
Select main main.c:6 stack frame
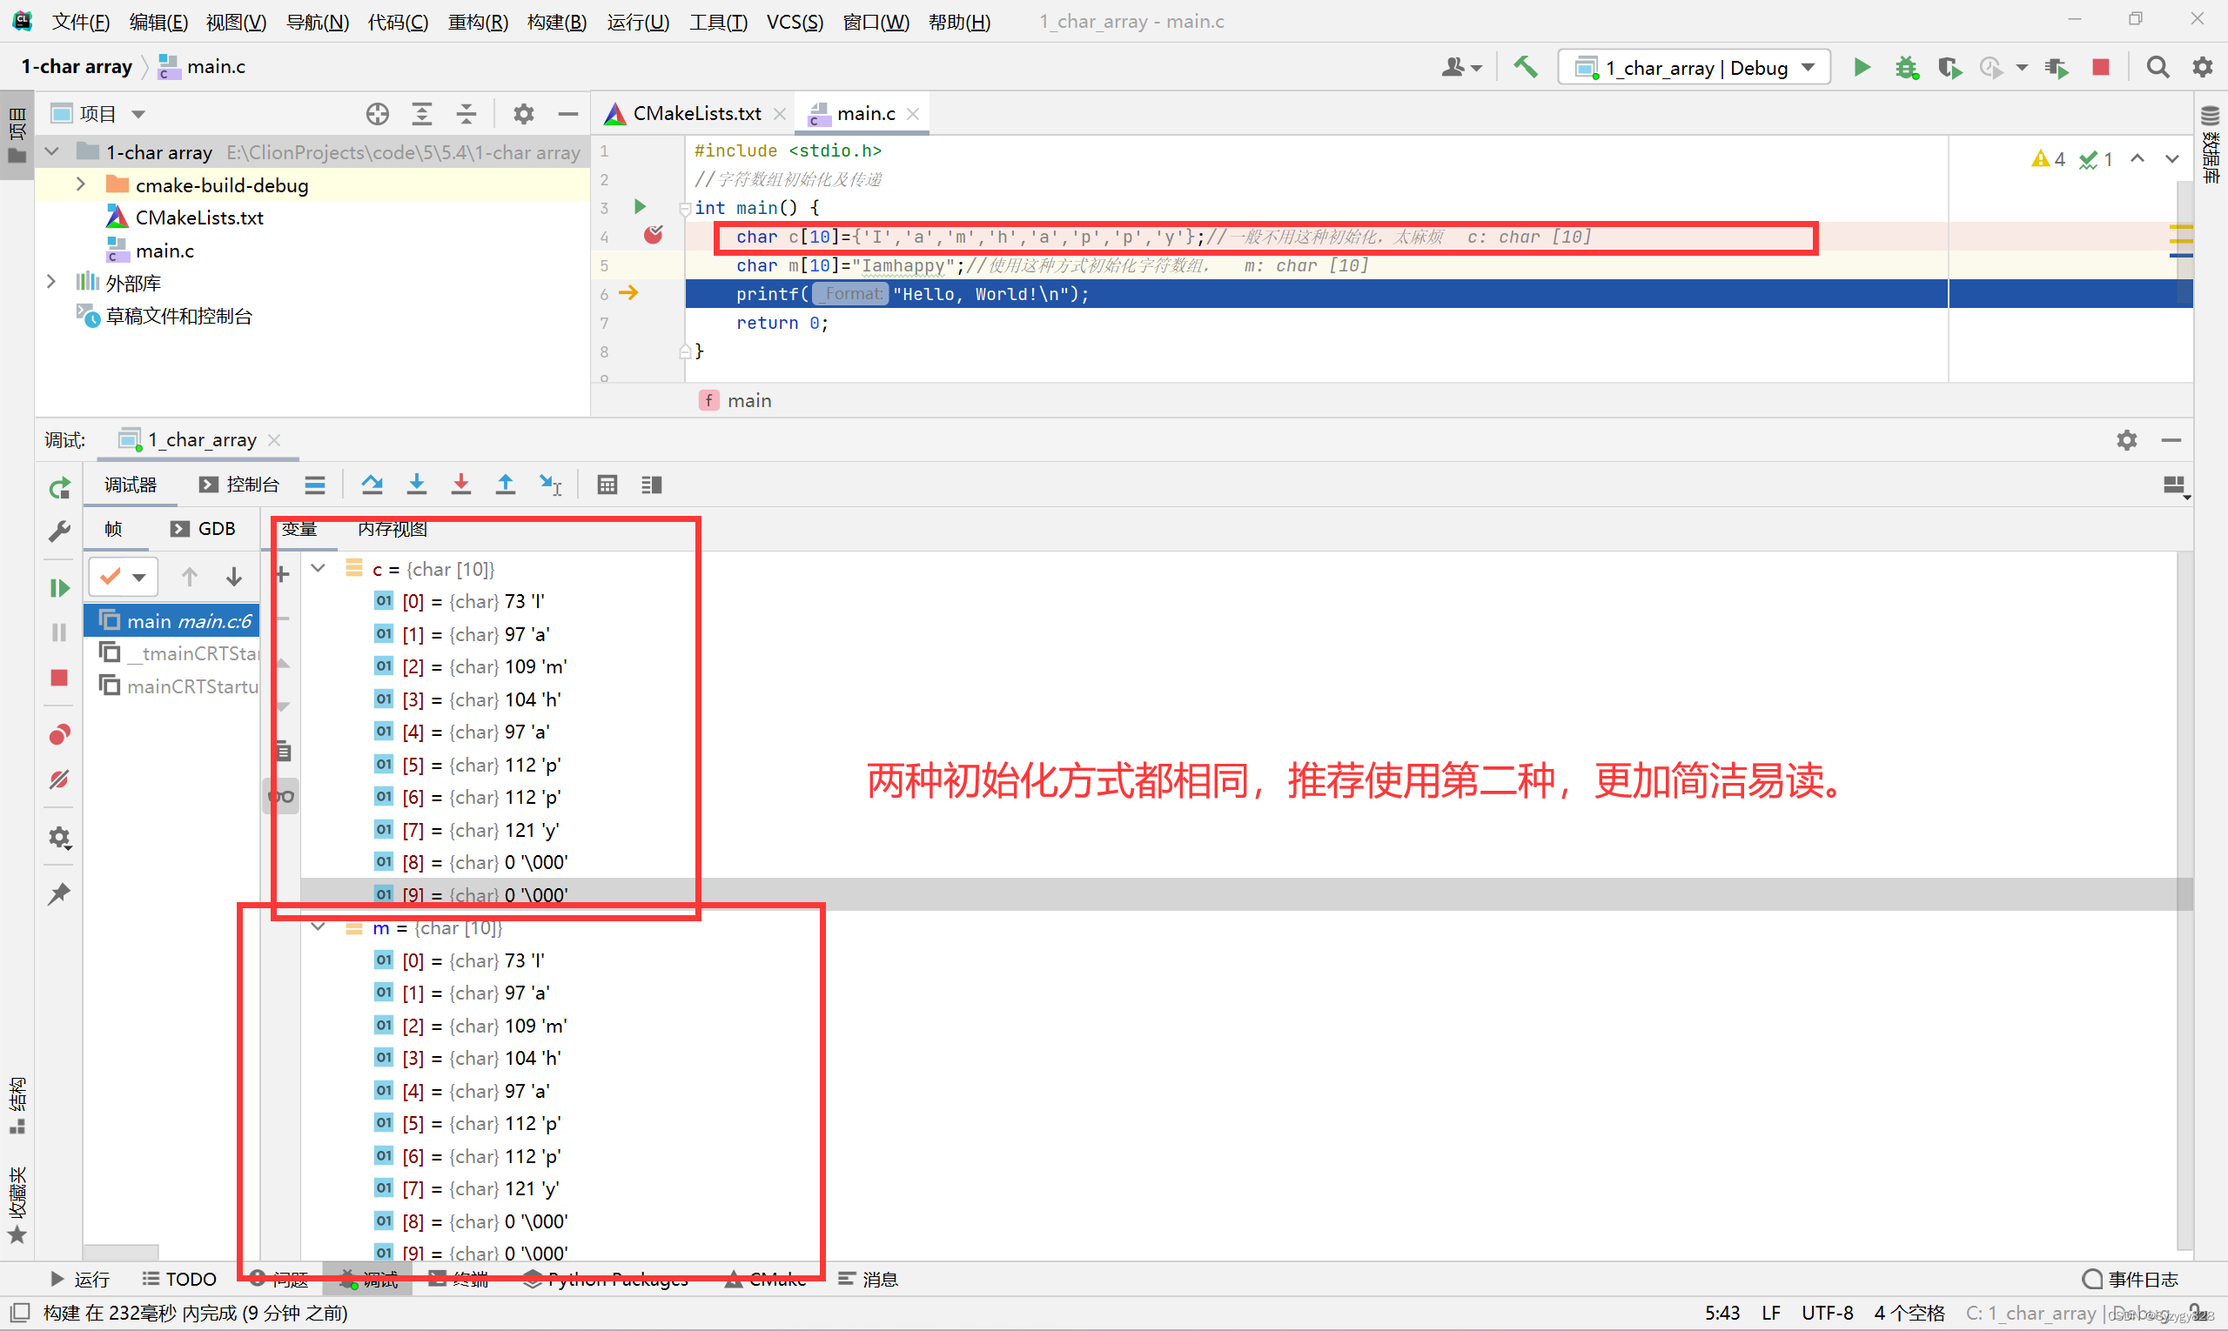[172, 620]
